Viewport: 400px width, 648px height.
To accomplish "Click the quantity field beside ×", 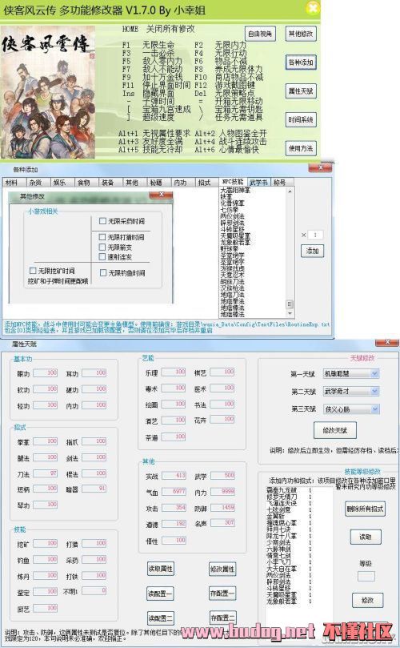I will coord(315,235).
